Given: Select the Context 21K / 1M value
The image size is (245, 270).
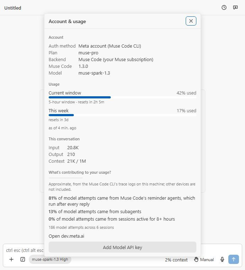Looking at the screenshot, I should coord(77,161).
